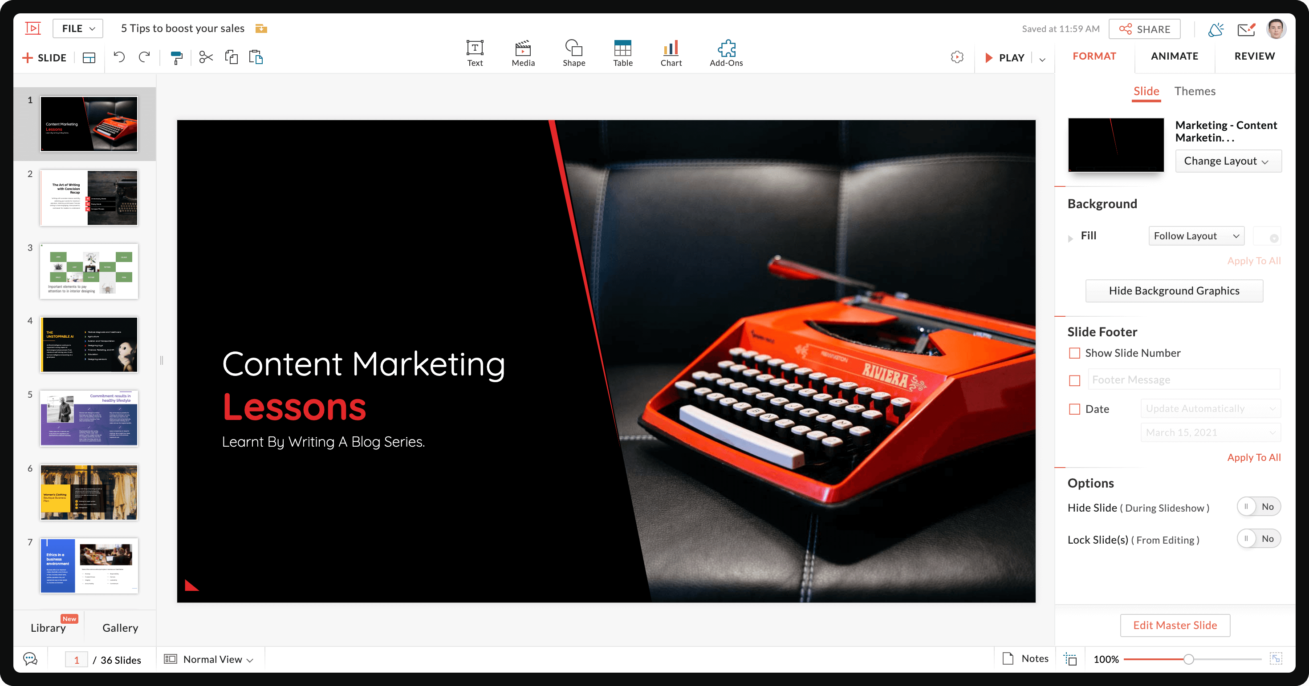This screenshot has width=1309, height=686.
Task: Click the Edit Master Slide button
Action: 1175,625
